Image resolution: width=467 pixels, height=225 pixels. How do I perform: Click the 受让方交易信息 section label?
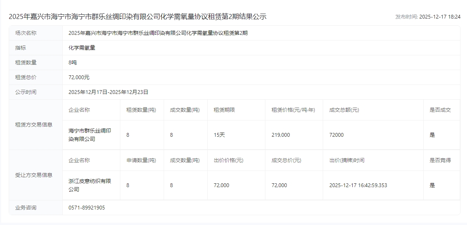[34, 175]
